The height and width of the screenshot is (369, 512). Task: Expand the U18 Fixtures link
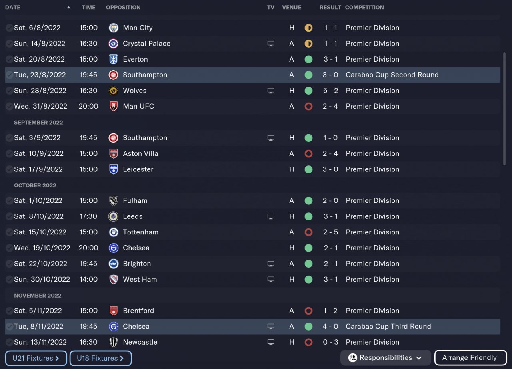click(100, 358)
